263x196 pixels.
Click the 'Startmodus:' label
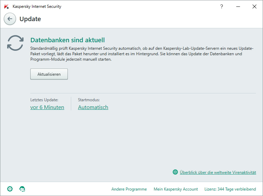click(89, 100)
